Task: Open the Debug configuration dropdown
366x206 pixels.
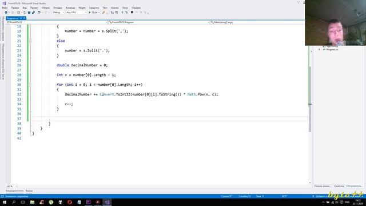Action: pos(58,13)
